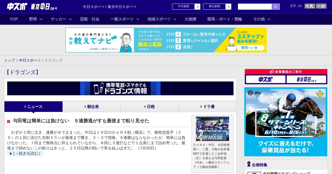This screenshot has height=174, width=332.
Task: Expand the 一般スポーツ dropdown chevron
Action: coord(138,19)
